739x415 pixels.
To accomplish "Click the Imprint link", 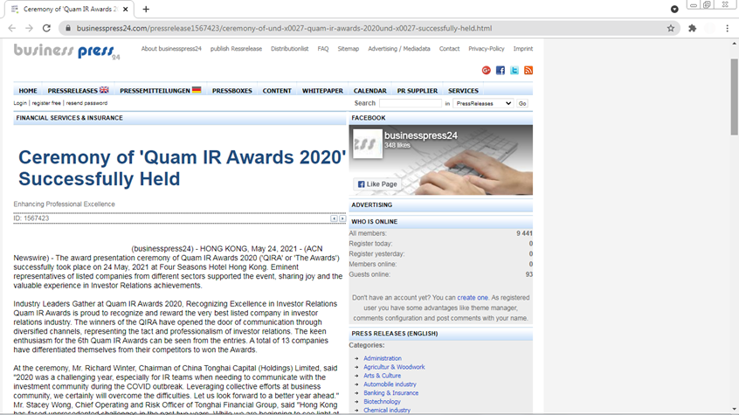I will [523, 49].
